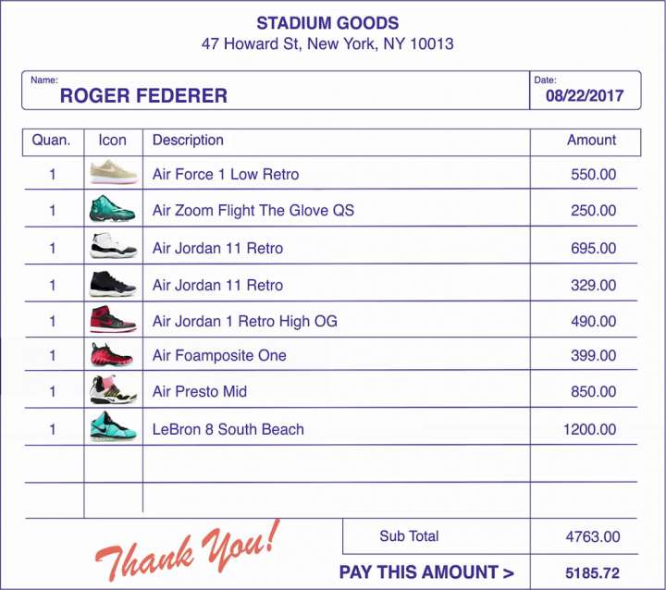The height and width of the screenshot is (590, 666).
Task: Click the STADIUM GOODS store title
Action: tap(327, 23)
